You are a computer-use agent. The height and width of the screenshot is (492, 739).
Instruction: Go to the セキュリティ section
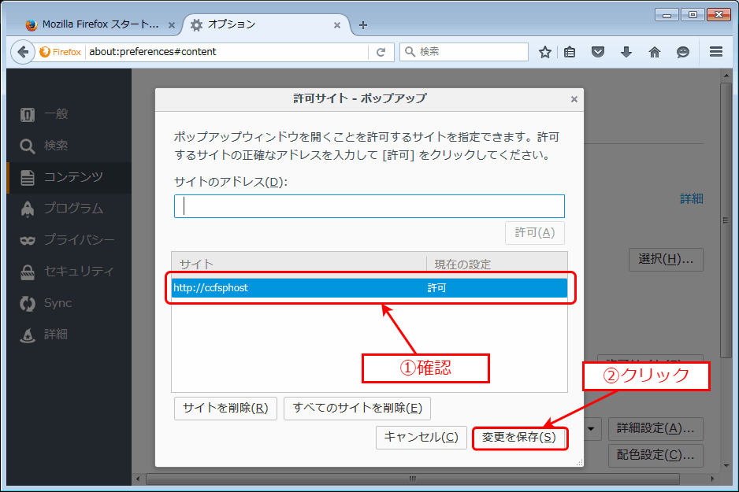(x=69, y=272)
